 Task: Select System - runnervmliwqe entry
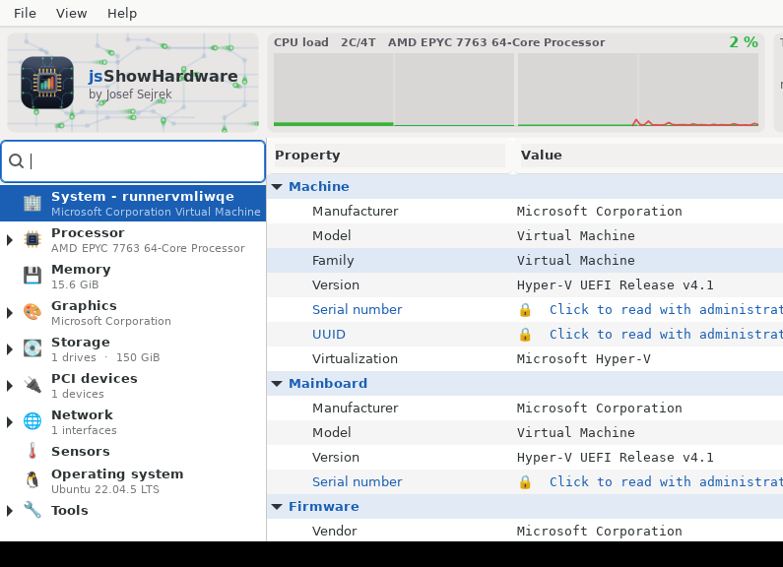(x=133, y=203)
